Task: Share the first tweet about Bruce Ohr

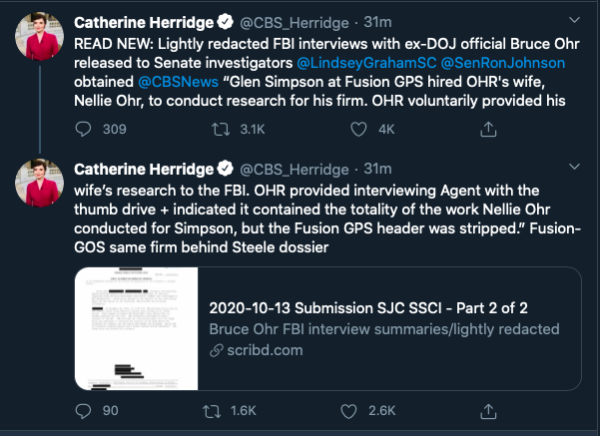Action: pos(488,129)
